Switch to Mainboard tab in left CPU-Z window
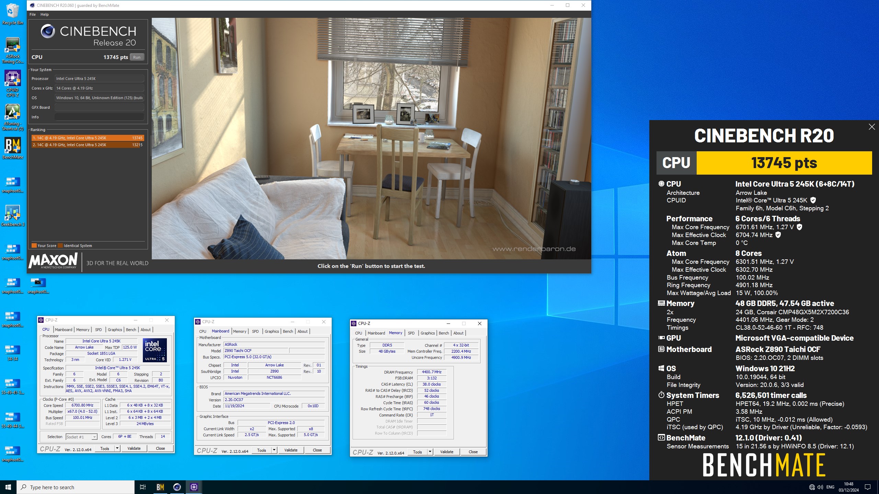Viewport: 879px width, 494px height. pyautogui.click(x=64, y=330)
